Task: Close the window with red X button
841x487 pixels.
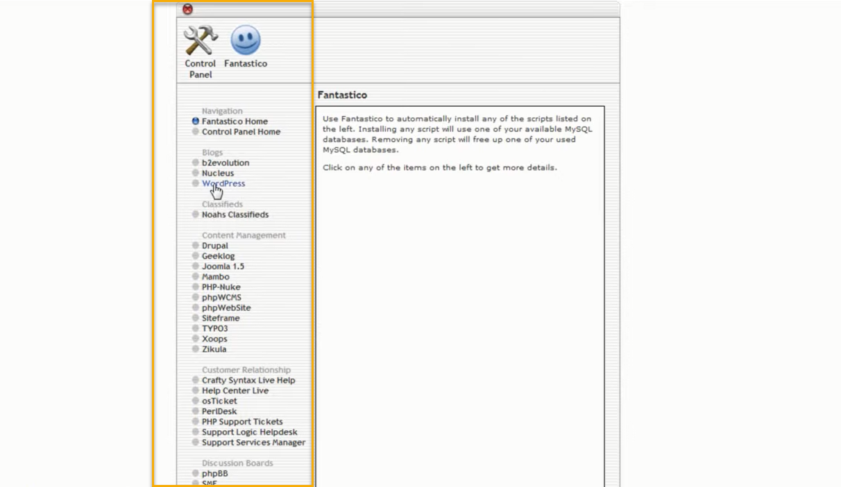Action: pyautogui.click(x=187, y=9)
